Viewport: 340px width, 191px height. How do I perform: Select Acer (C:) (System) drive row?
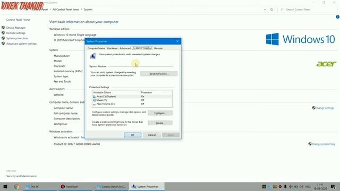pos(132,97)
